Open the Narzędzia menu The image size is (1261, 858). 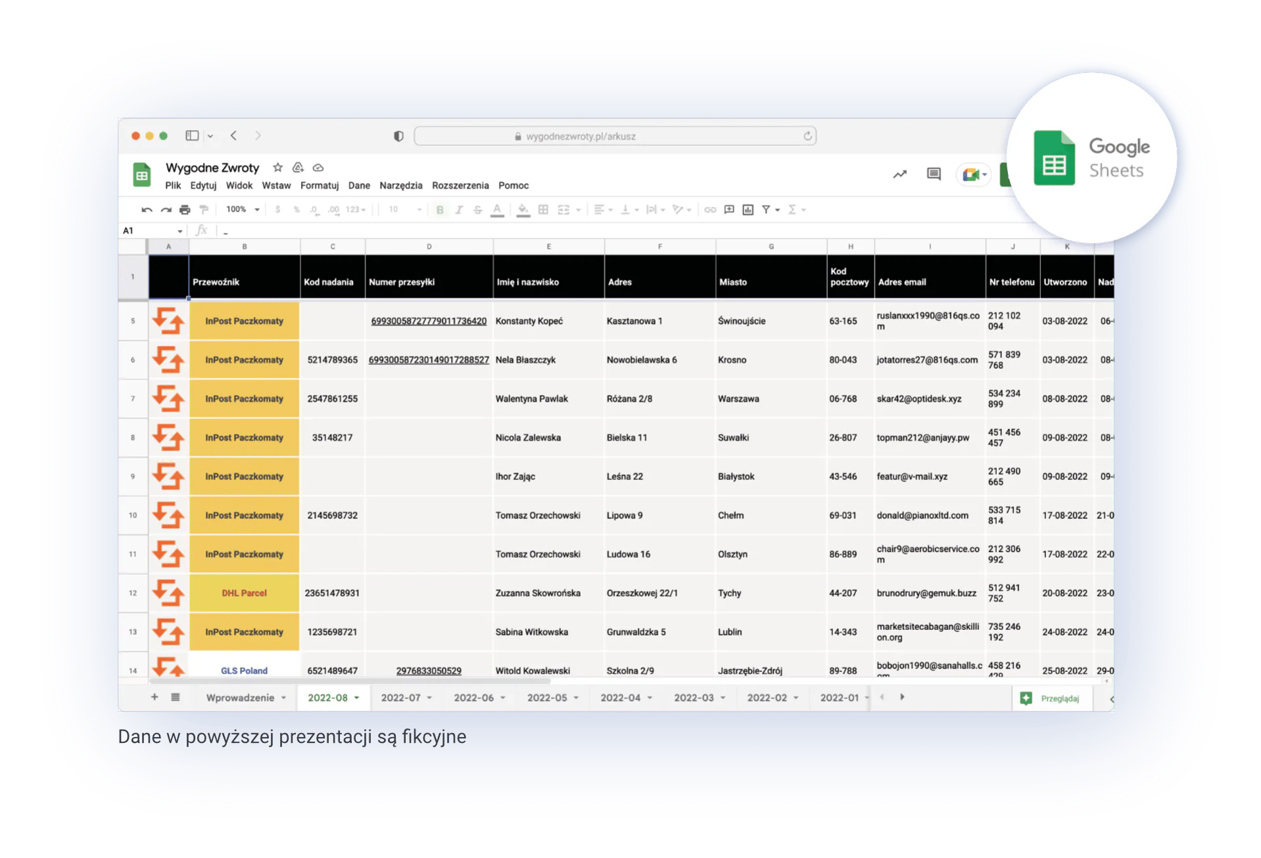pyautogui.click(x=401, y=185)
